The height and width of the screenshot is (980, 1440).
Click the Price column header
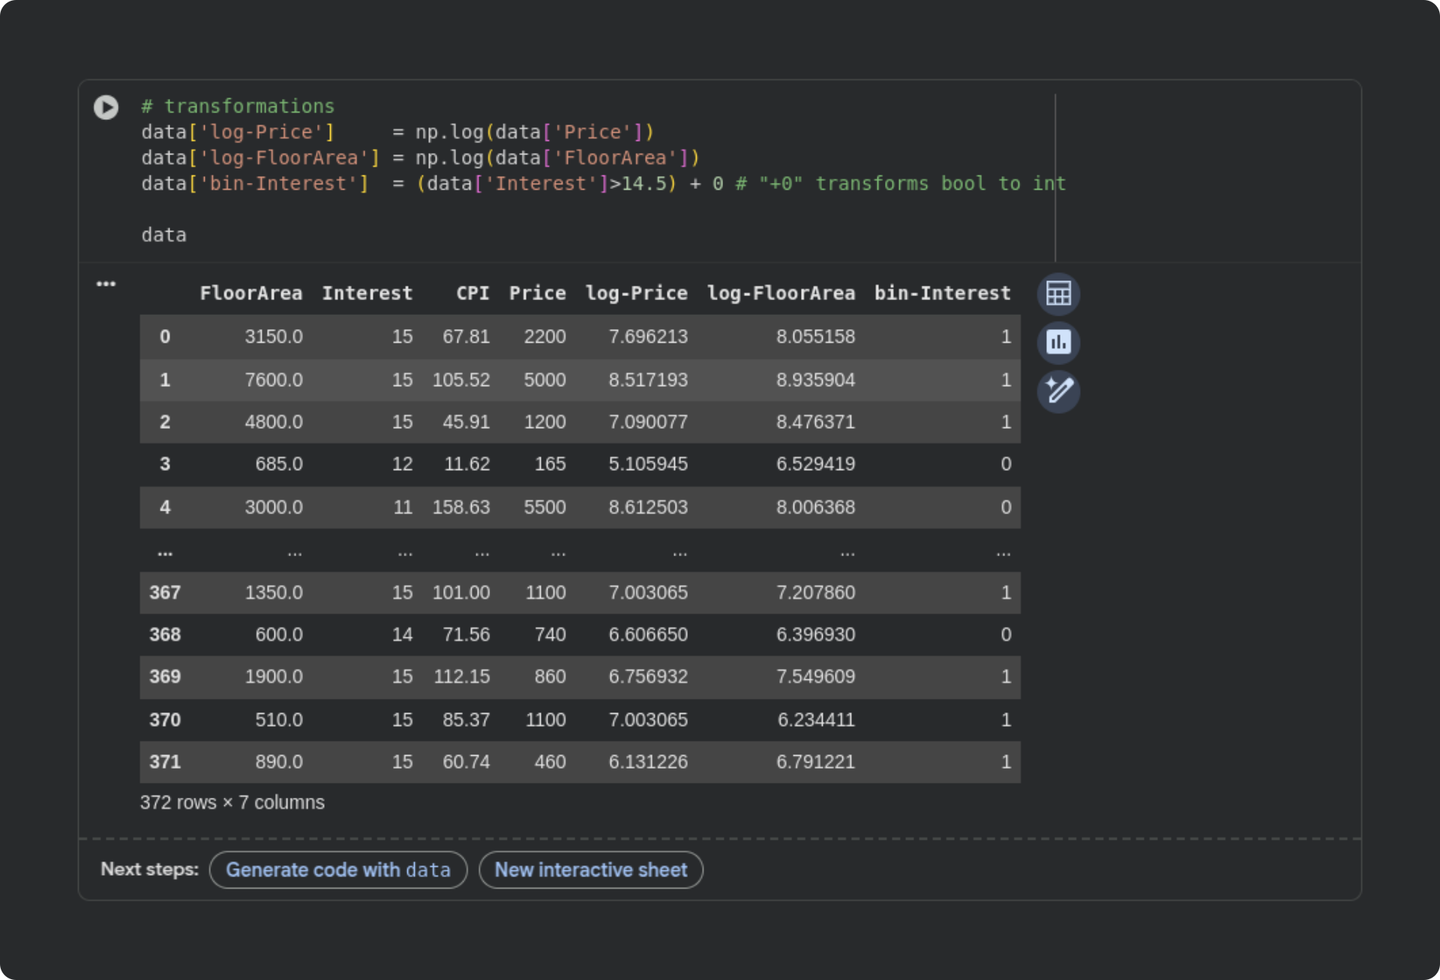[537, 293]
